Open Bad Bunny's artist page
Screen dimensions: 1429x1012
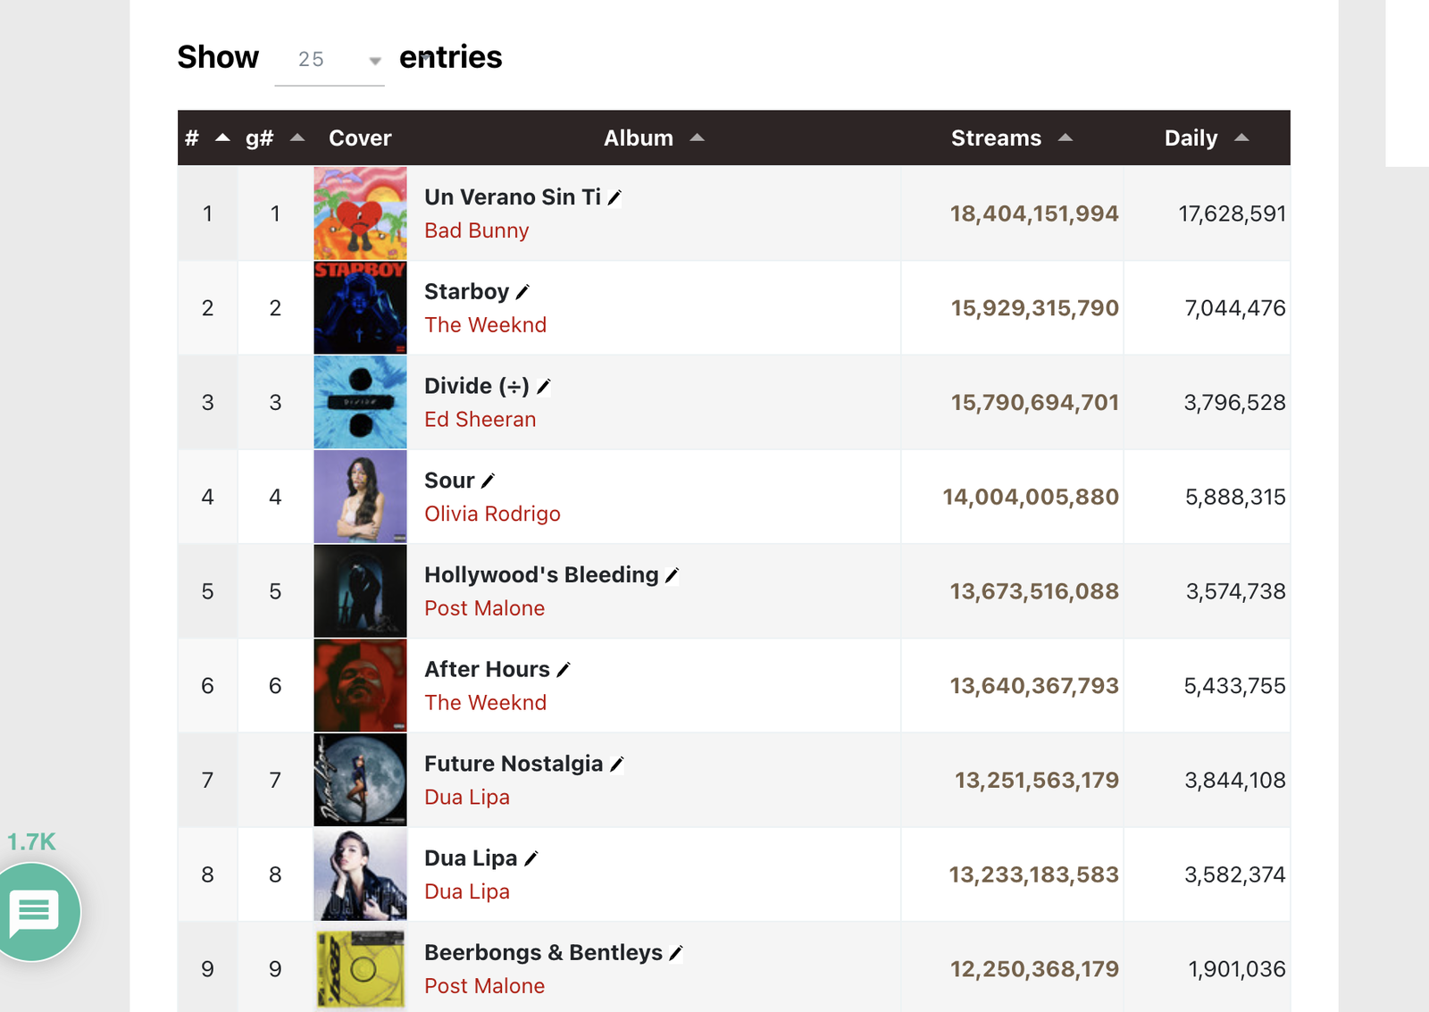tap(476, 230)
